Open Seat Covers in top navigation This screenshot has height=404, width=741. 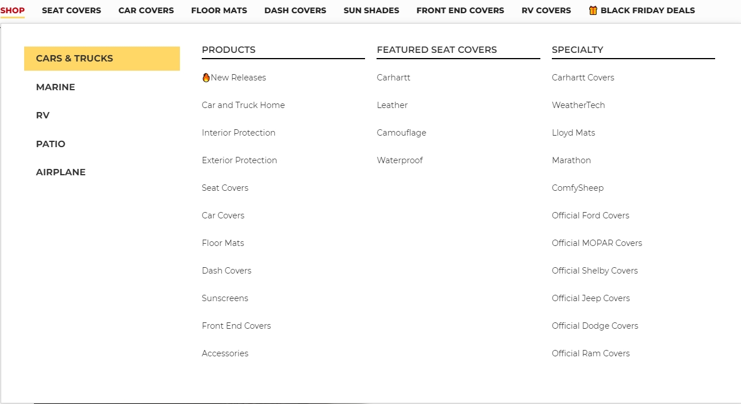pos(71,10)
